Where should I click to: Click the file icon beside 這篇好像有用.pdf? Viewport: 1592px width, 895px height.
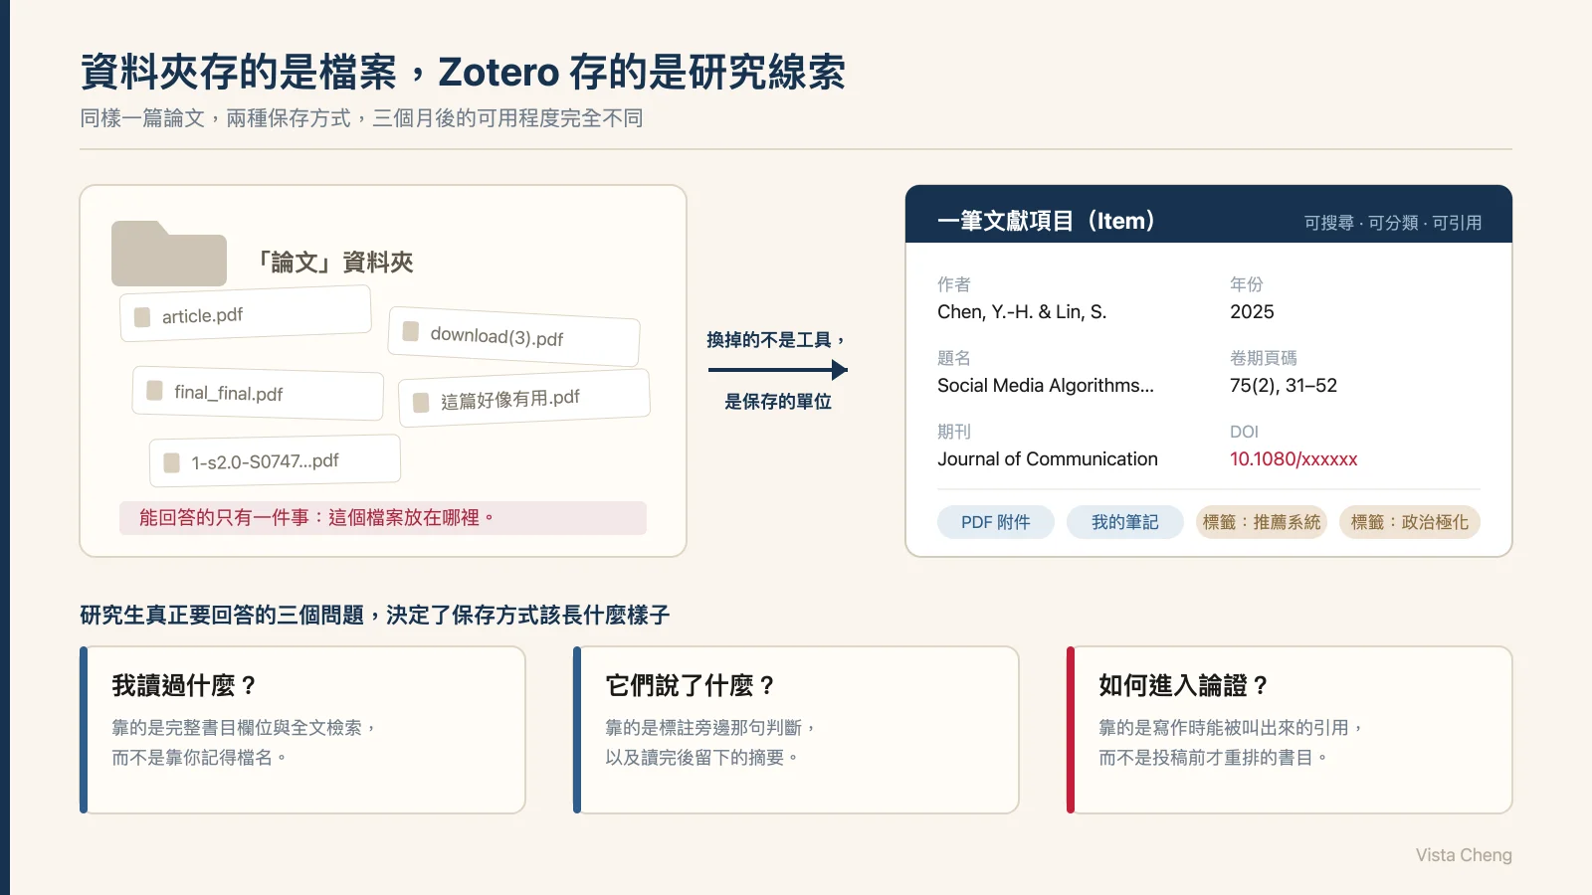pyautogui.click(x=421, y=402)
